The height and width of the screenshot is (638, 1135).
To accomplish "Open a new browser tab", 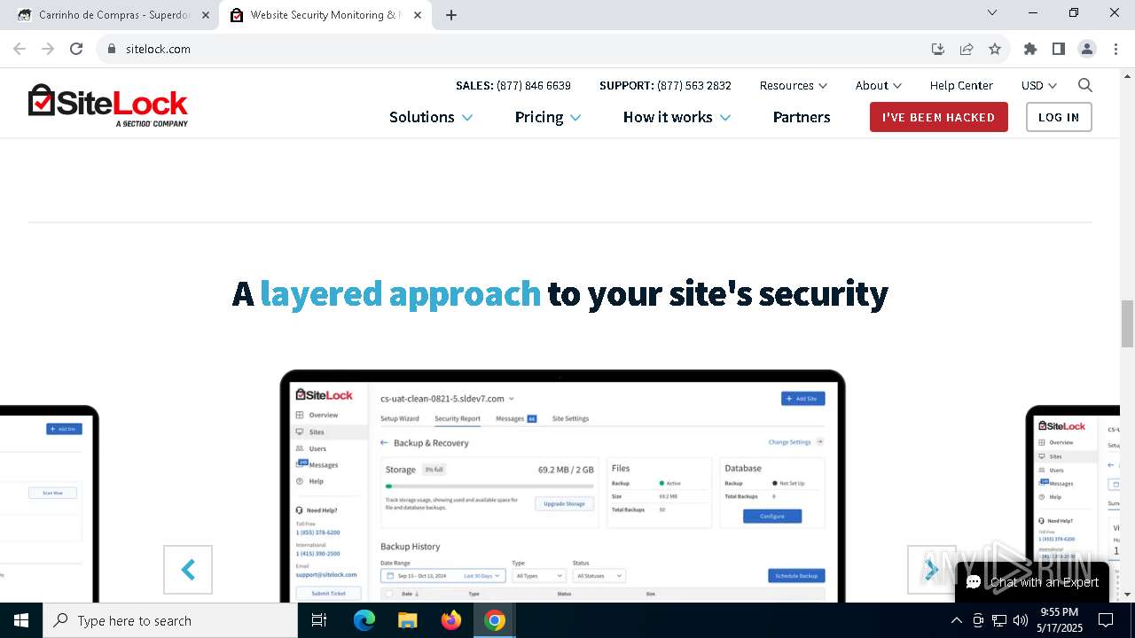I will pyautogui.click(x=451, y=15).
